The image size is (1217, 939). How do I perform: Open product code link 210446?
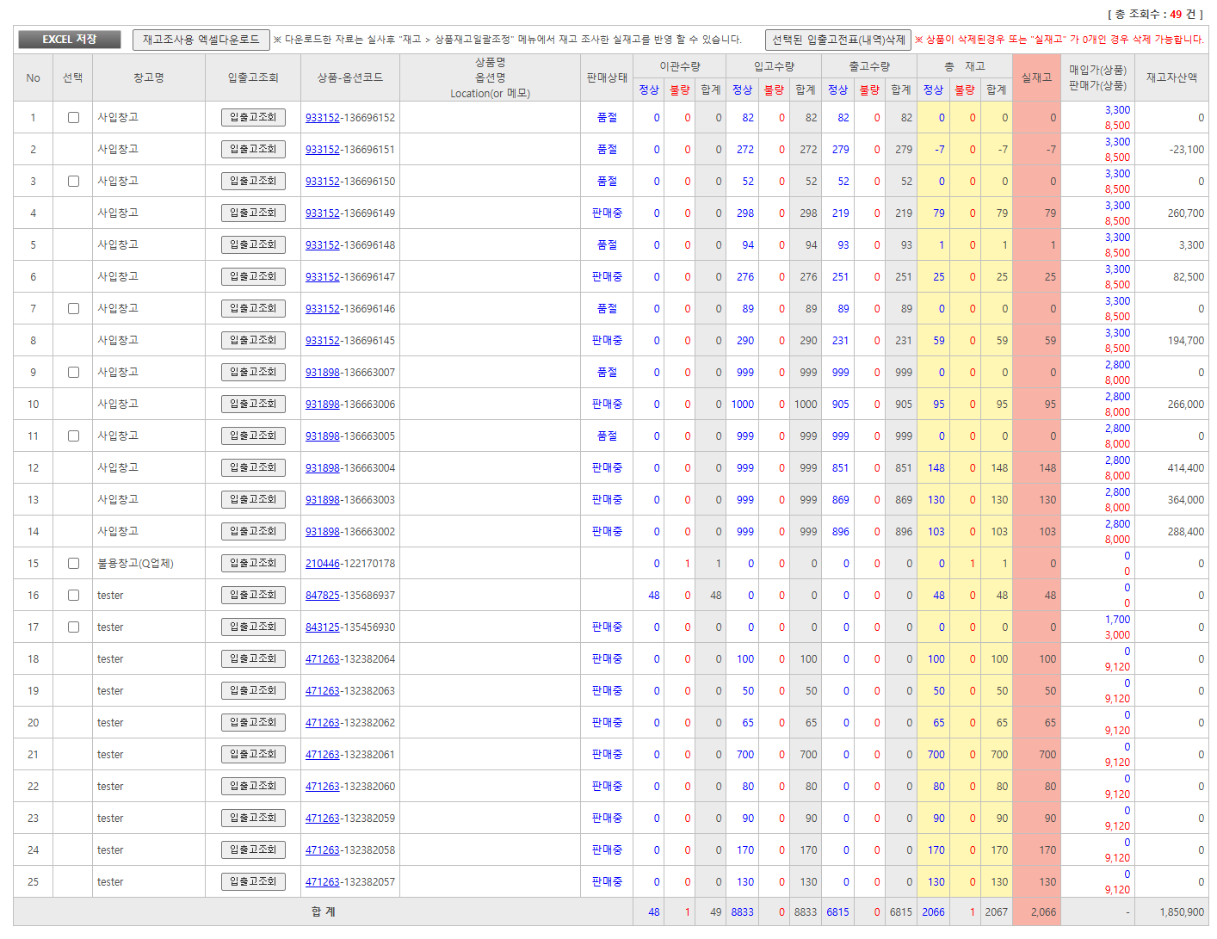click(x=322, y=564)
